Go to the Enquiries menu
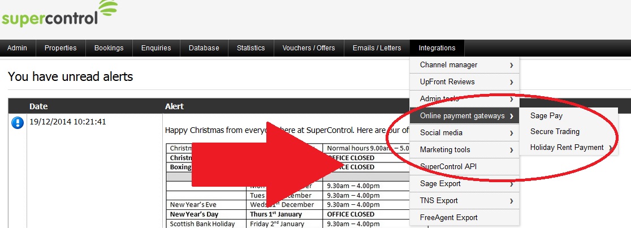The height and width of the screenshot is (228, 631). (x=156, y=48)
